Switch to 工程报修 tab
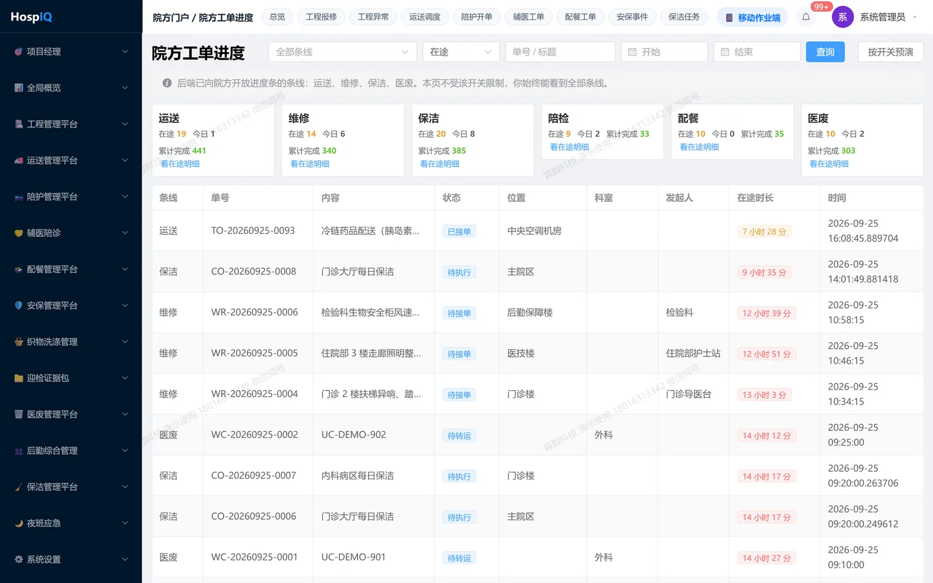Image resolution: width=933 pixels, height=583 pixels. point(321,17)
